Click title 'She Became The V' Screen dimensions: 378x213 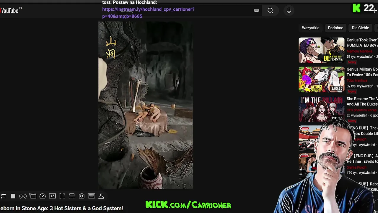[x=362, y=101]
